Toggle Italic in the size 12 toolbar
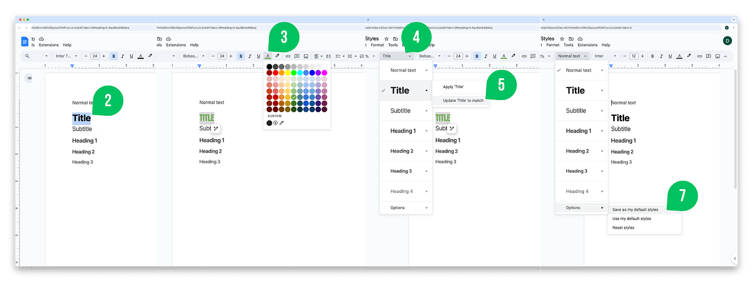 point(661,56)
